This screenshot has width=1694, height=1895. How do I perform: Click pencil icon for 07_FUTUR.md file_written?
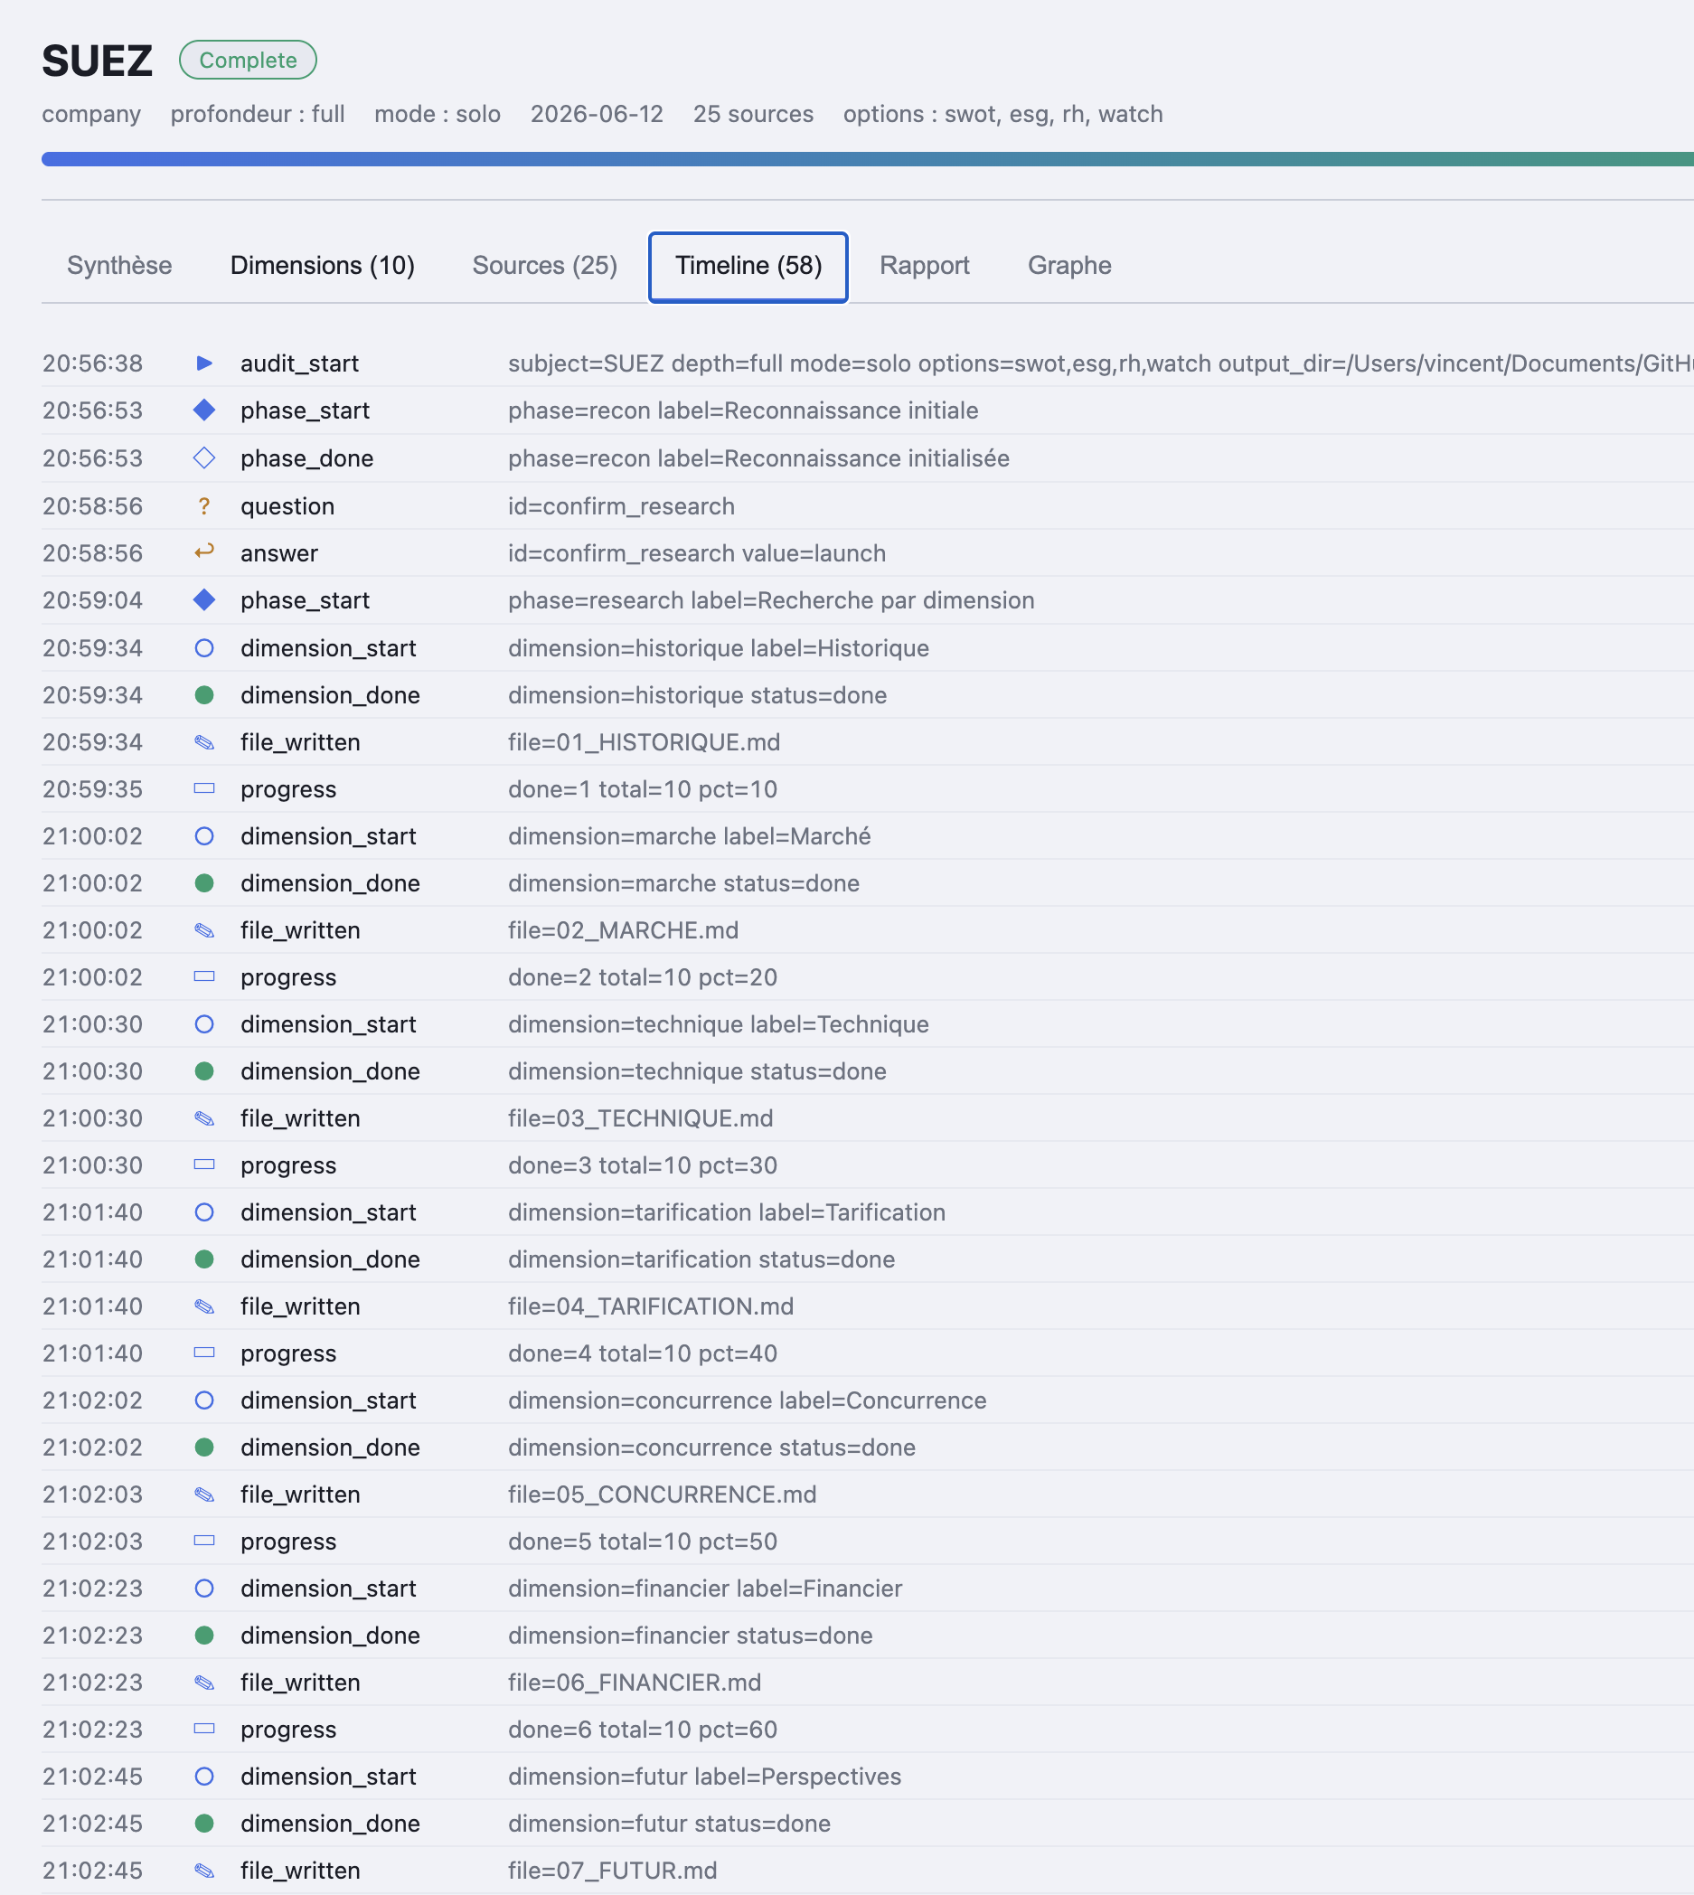click(205, 1871)
